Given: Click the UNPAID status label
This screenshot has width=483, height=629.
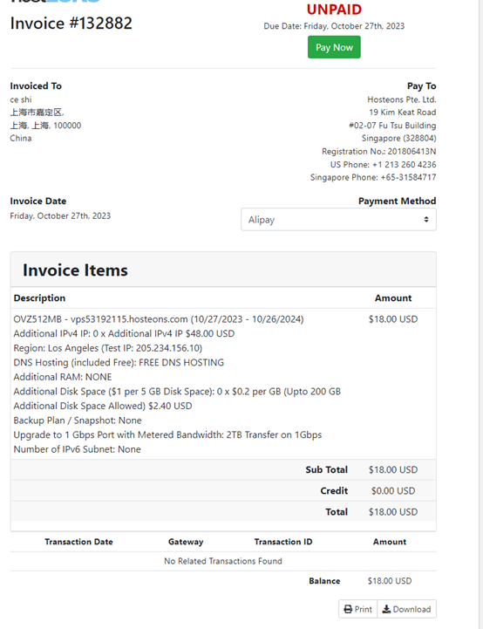Looking at the screenshot, I should point(334,10).
